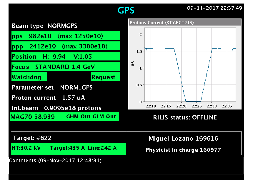253x182 pixels.
Task: Click the Parameter set NORM_GPS field
Action: pyautogui.click(x=52, y=87)
